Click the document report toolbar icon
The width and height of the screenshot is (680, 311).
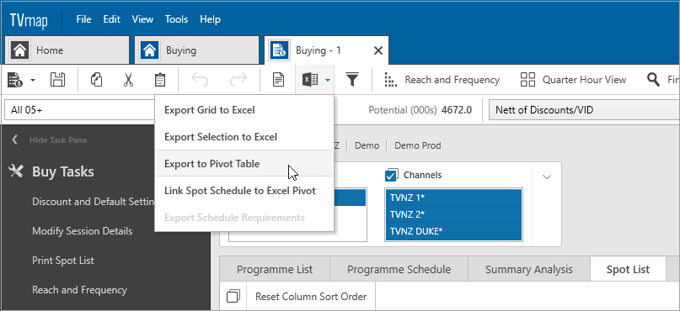pos(278,80)
